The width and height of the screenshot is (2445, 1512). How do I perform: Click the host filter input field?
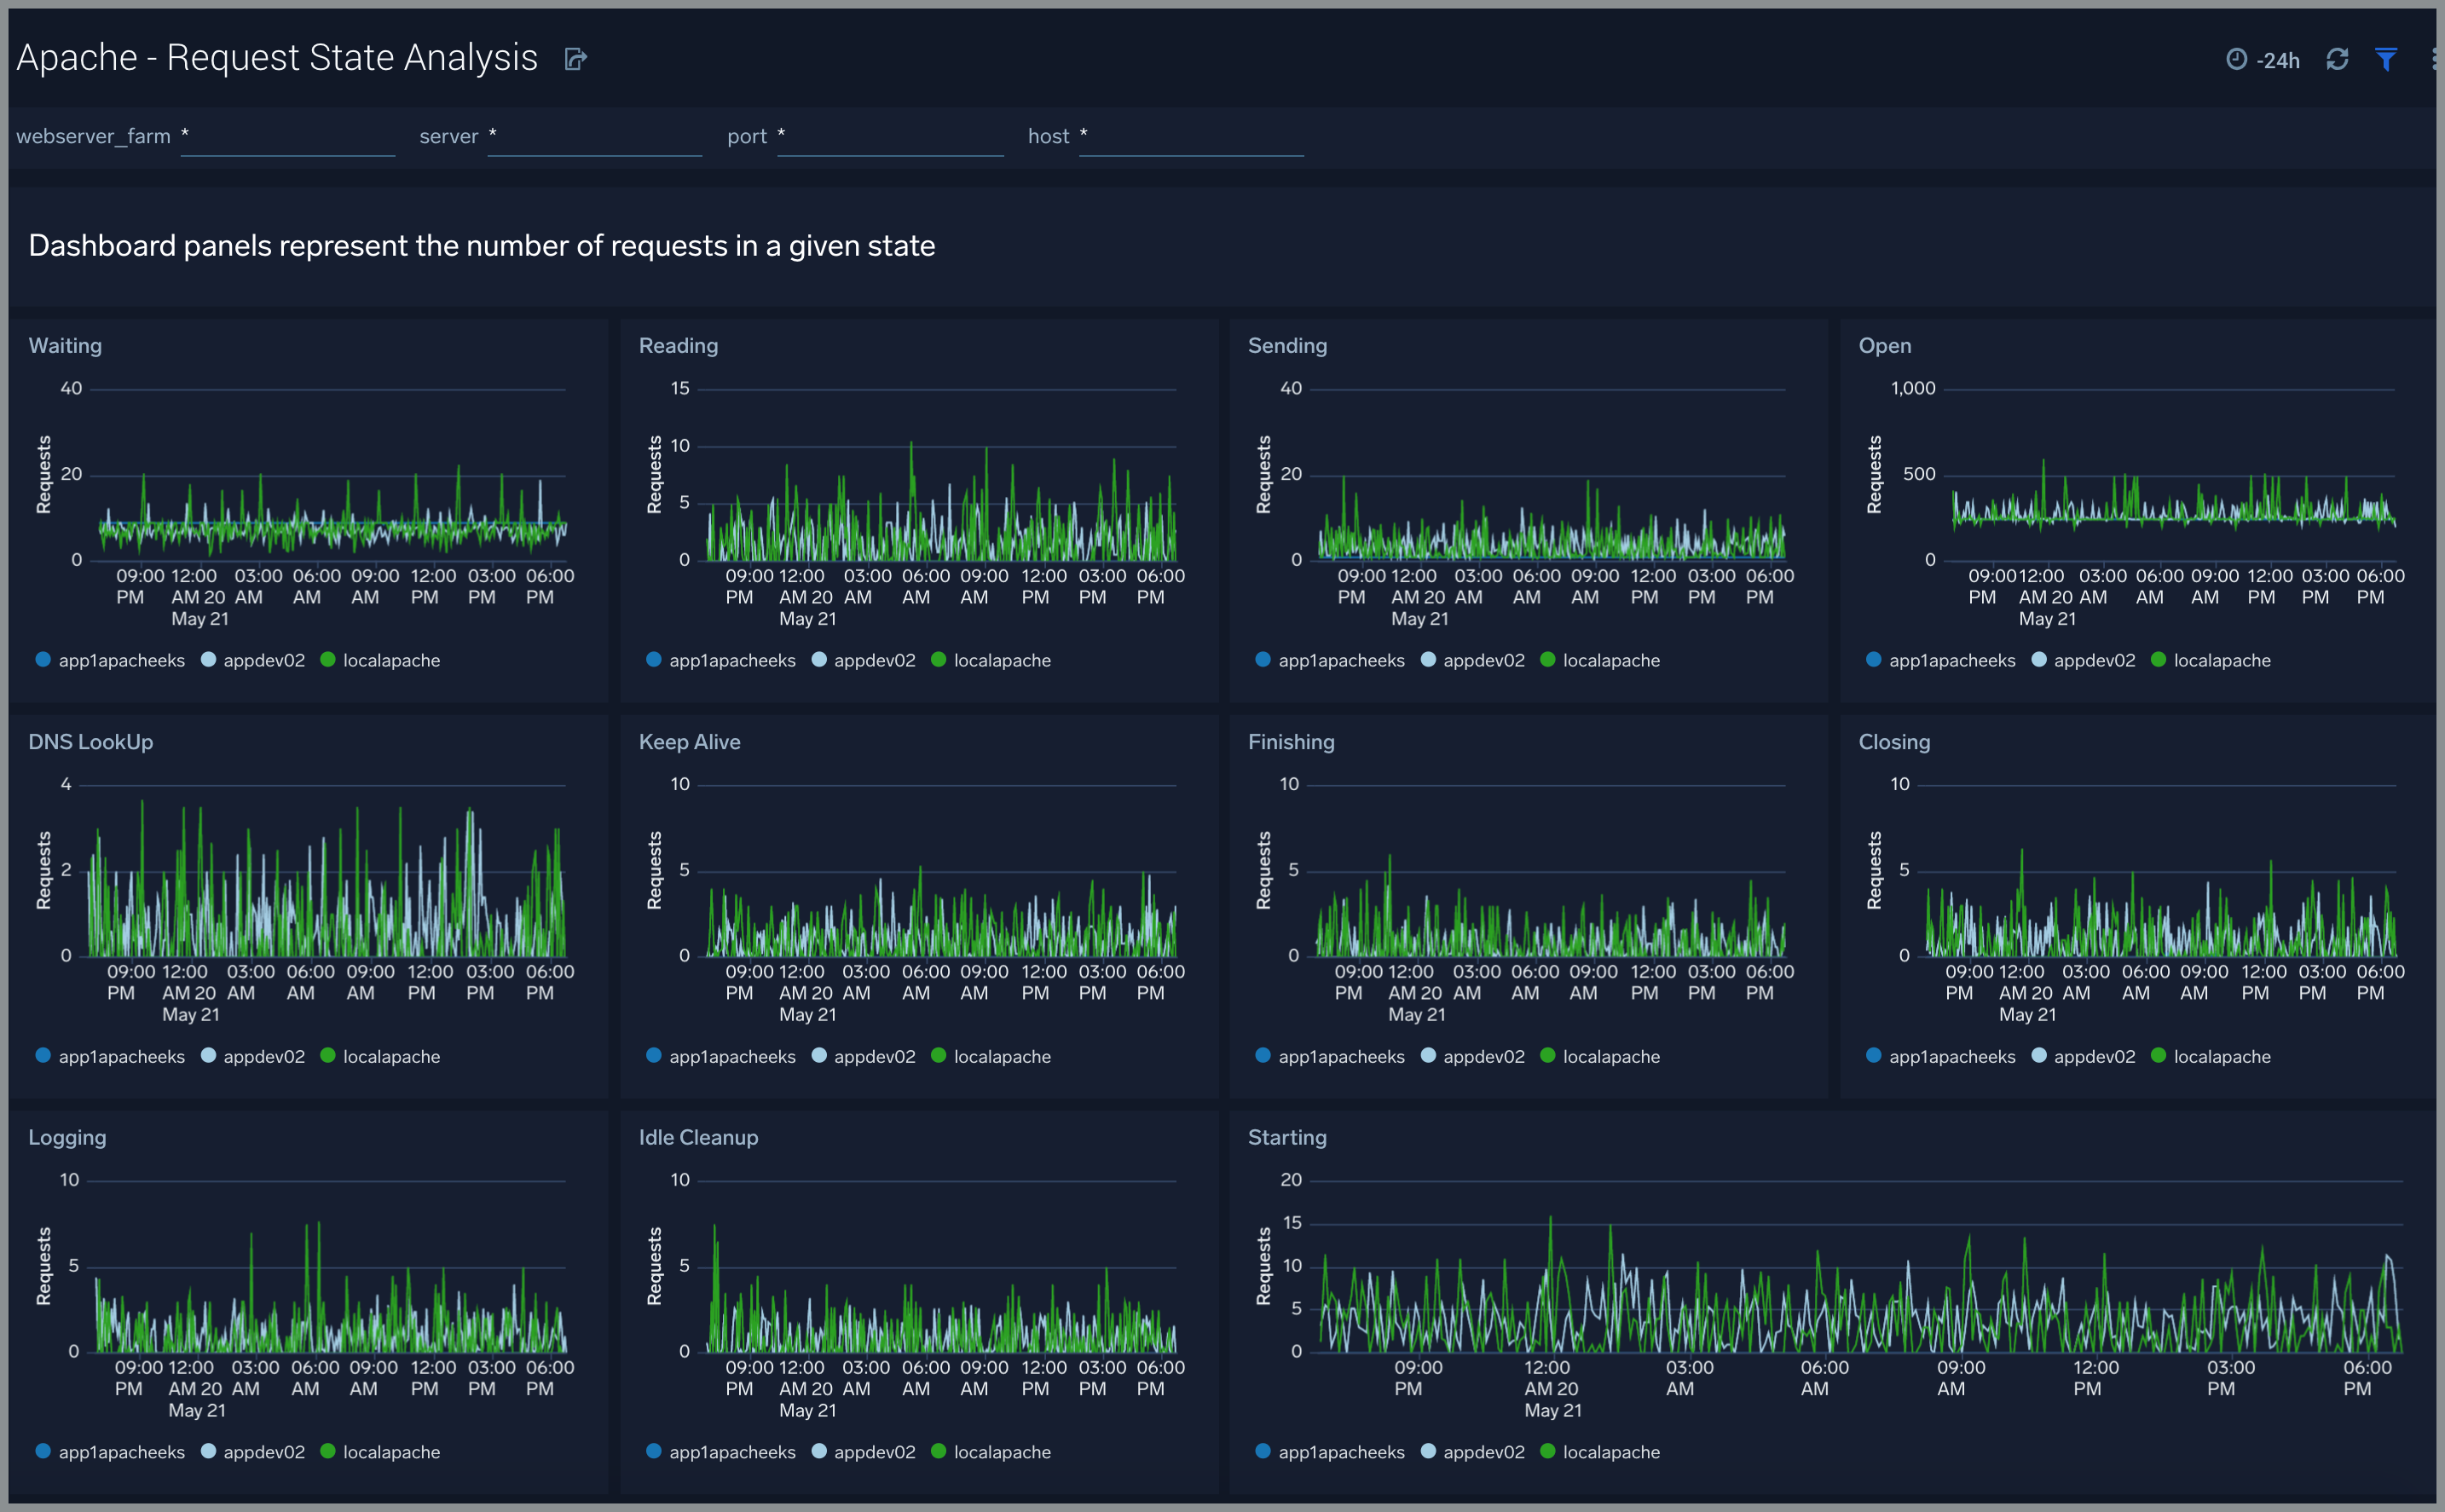(x=1191, y=137)
